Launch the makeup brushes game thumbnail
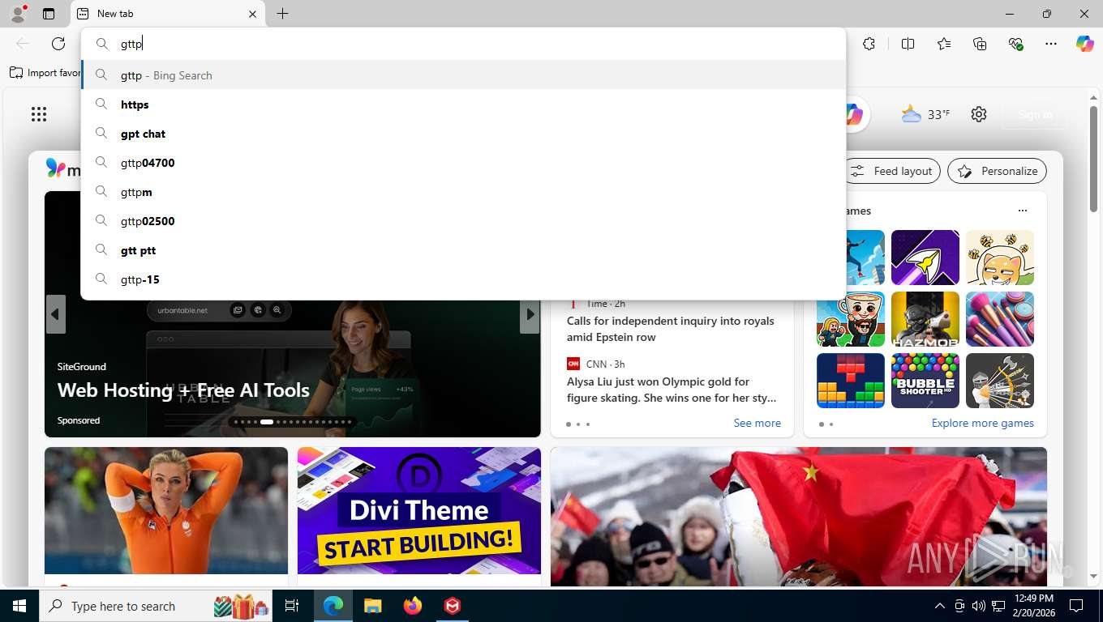Viewport: 1103px width, 622px height. click(1000, 319)
